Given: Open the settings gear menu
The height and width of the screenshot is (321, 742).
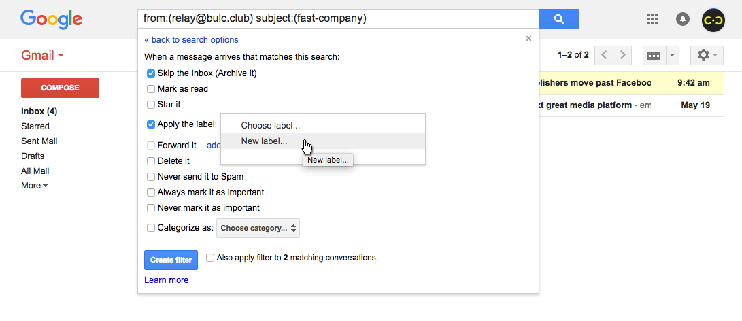Looking at the screenshot, I should pyautogui.click(x=707, y=55).
